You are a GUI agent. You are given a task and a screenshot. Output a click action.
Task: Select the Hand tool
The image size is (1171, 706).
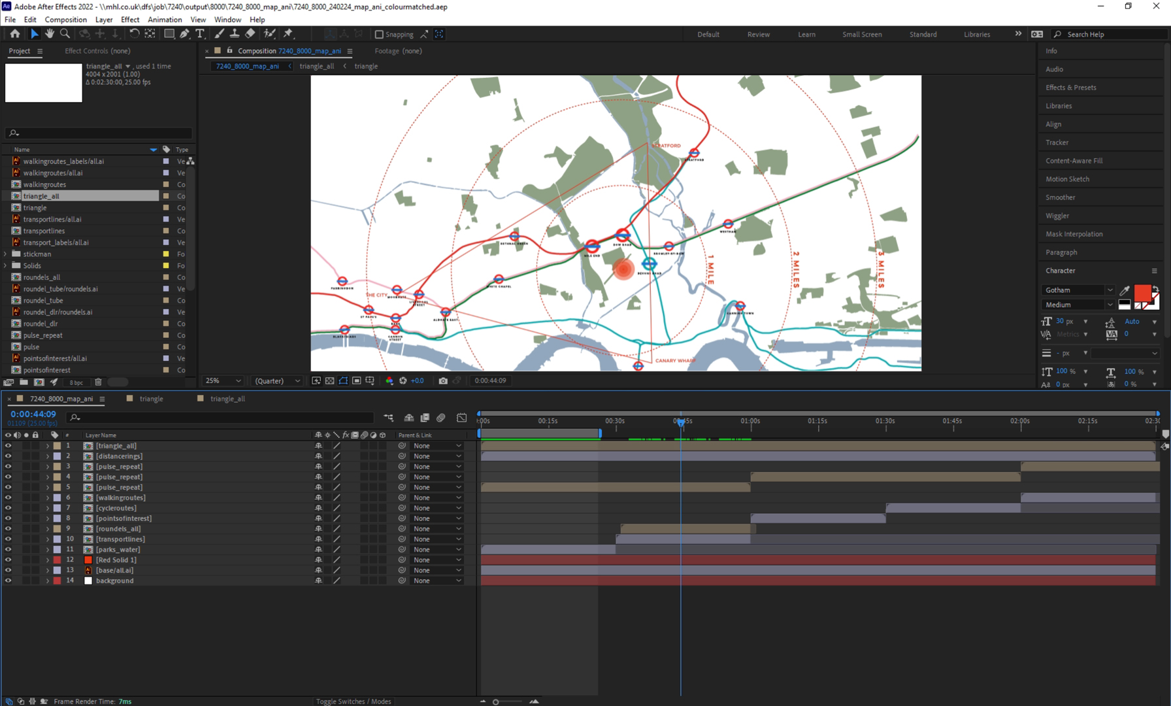click(50, 33)
